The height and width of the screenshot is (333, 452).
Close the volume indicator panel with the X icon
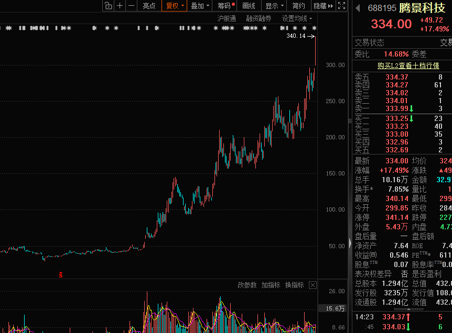pos(313,285)
